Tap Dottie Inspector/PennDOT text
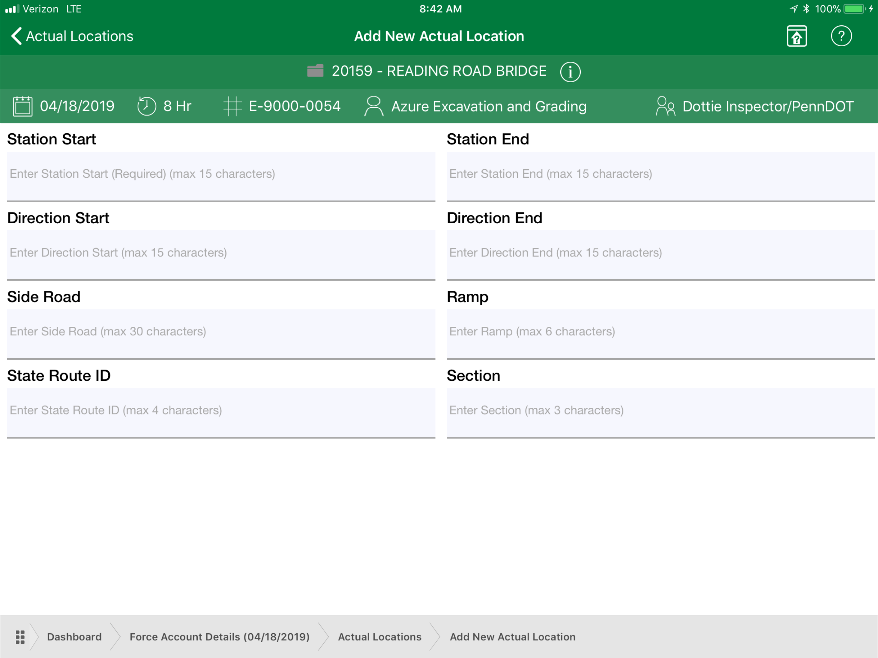Screen dimensions: 878x658 768,106
